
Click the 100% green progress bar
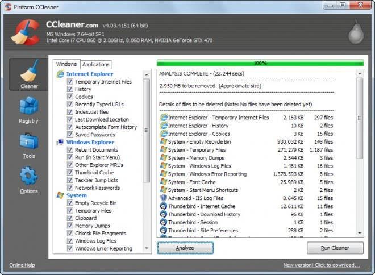[x=260, y=63]
